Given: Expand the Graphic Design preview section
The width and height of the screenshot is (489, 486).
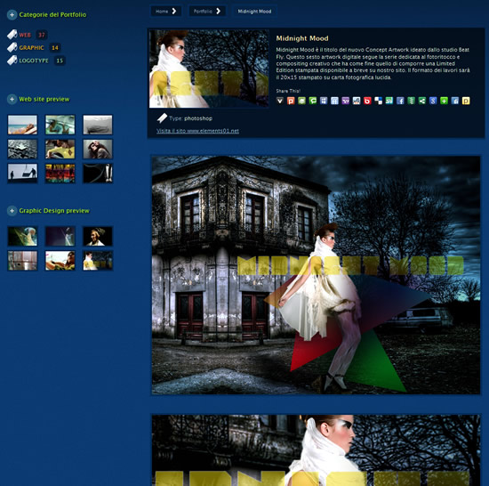Looking at the screenshot, I should pos(12,211).
